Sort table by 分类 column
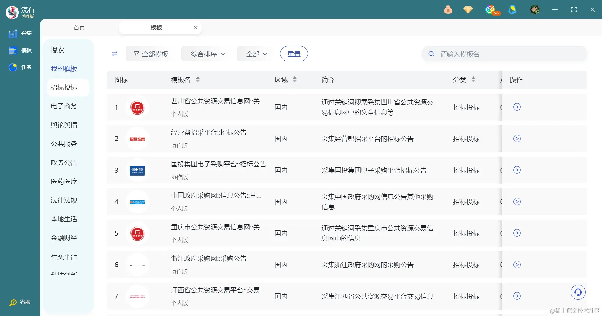Viewport: 602px width, 316px height. 473,80
